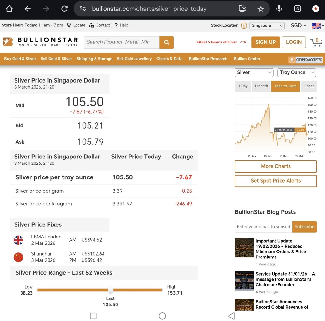Select the 1 Year chart tab
Viewport: 325px width, 321px height.
coord(308,86)
